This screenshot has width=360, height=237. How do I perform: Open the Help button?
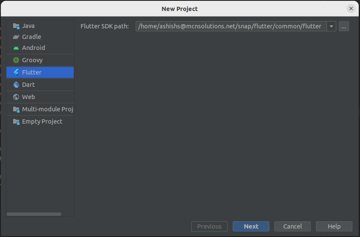tap(334, 226)
